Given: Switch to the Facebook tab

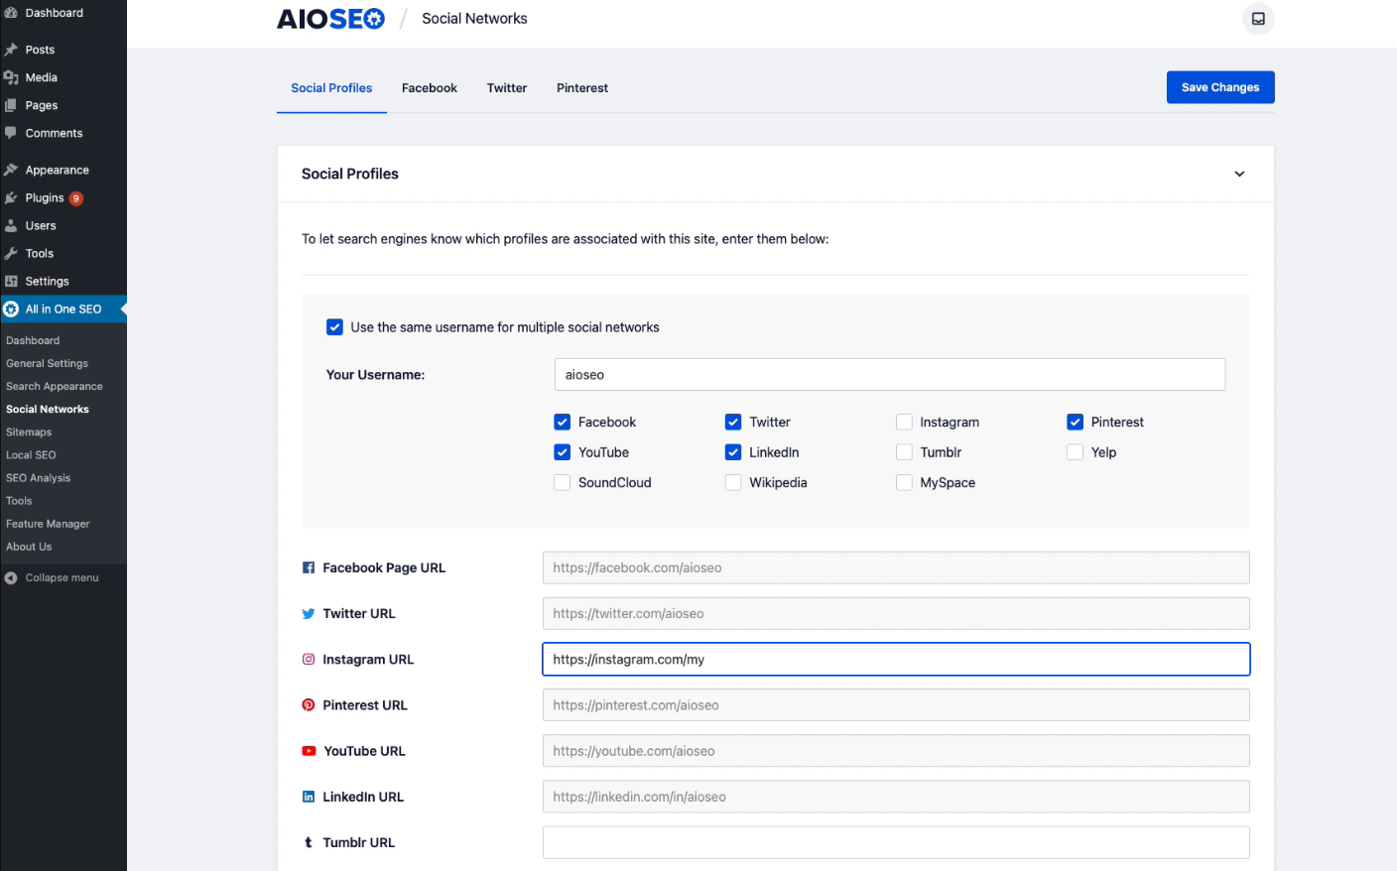Looking at the screenshot, I should pos(429,87).
